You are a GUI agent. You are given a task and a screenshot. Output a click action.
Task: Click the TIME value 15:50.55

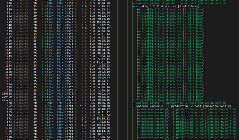tap(103, 22)
